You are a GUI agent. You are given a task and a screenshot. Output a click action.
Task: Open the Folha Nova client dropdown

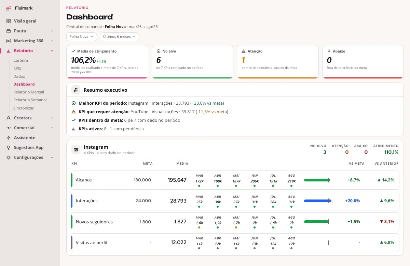tap(82, 36)
